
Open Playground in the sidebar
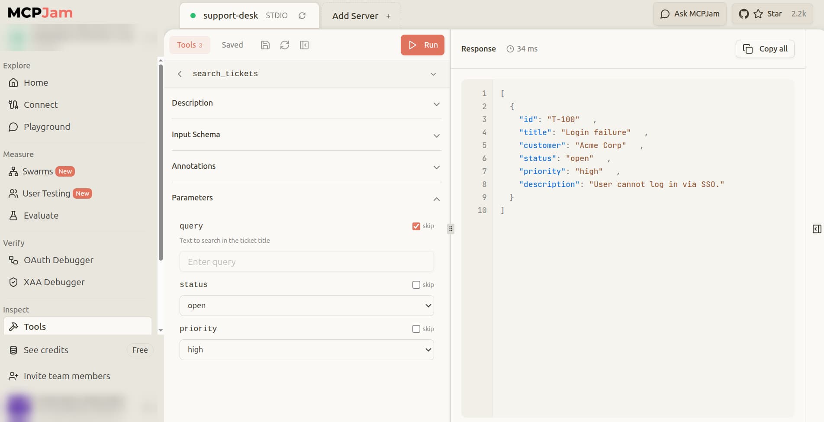78,127
